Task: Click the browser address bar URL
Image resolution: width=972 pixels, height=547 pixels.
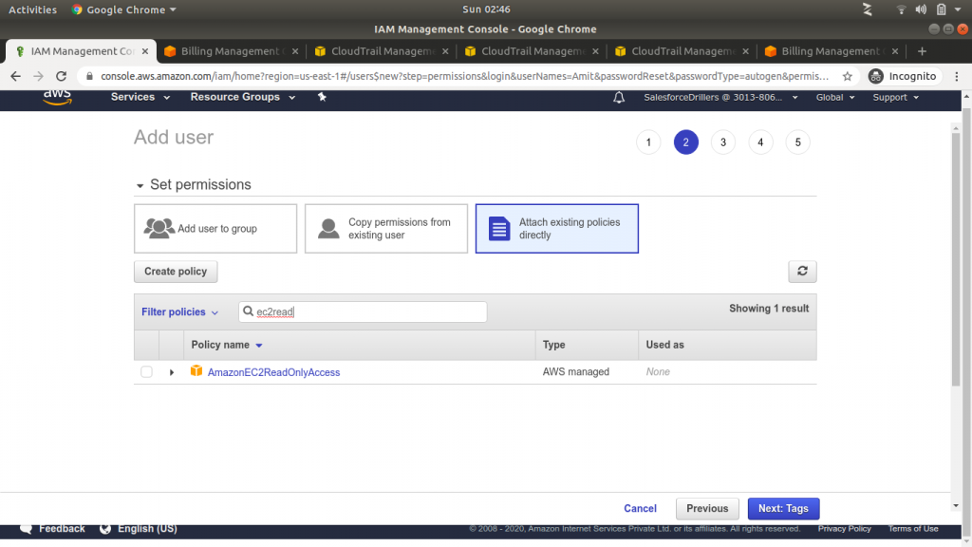Action: [465, 76]
